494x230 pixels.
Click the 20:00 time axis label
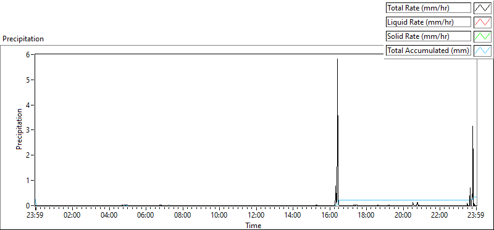[403, 216]
